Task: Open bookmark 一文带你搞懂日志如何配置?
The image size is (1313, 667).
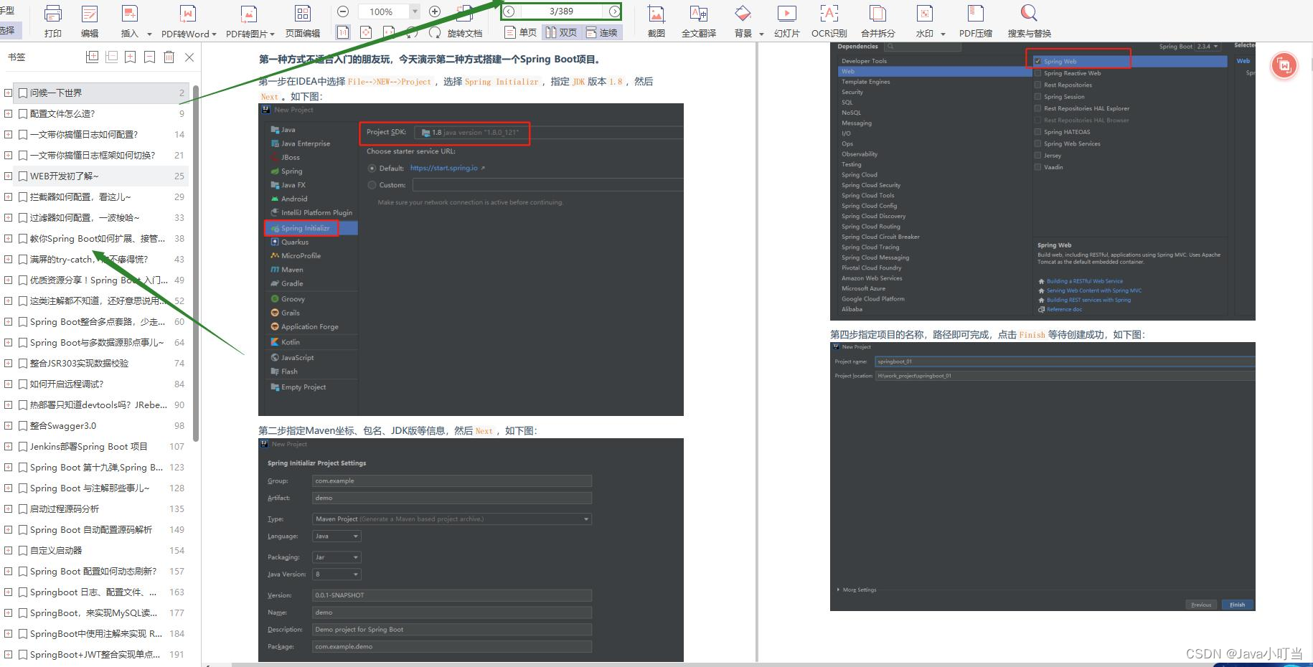Action: click(84, 134)
